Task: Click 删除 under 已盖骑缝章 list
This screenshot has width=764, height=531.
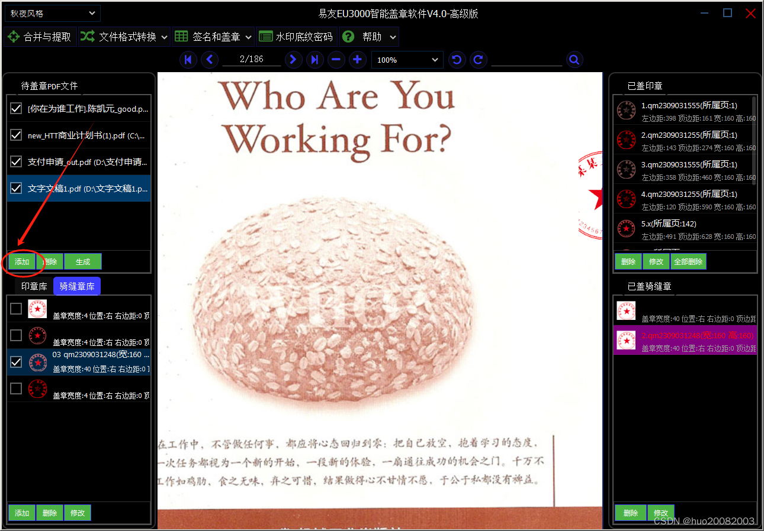Action: [630, 513]
